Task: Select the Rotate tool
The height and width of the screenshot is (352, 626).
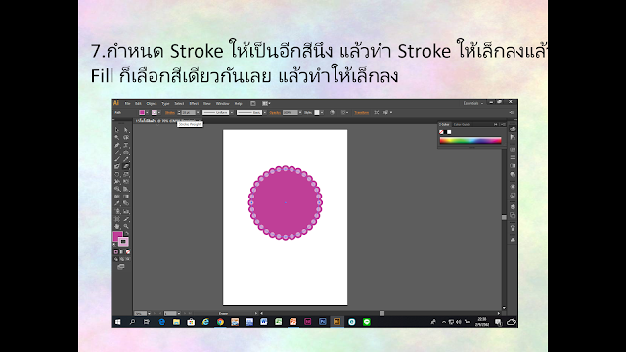Action: click(x=117, y=174)
